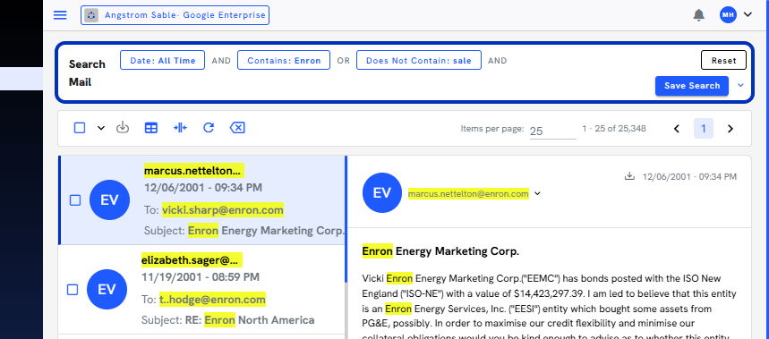The height and width of the screenshot is (339, 769).
Task: Download the opened email dated 12/06/2001
Action: coord(629,176)
